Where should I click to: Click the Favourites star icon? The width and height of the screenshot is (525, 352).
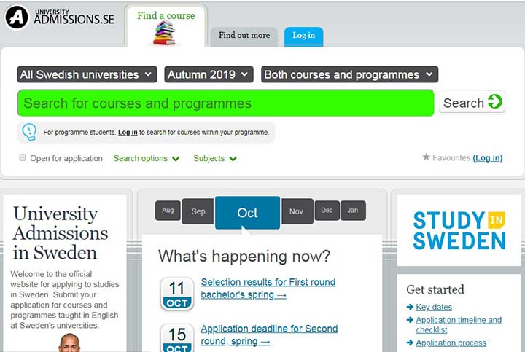pos(426,157)
